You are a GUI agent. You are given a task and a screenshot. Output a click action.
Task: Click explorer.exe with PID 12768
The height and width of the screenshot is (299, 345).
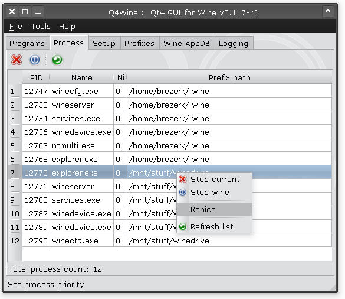(x=81, y=159)
